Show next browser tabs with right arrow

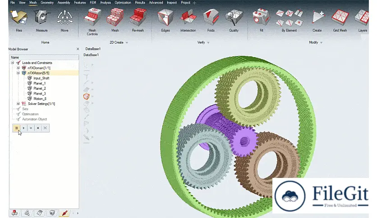tap(78, 213)
